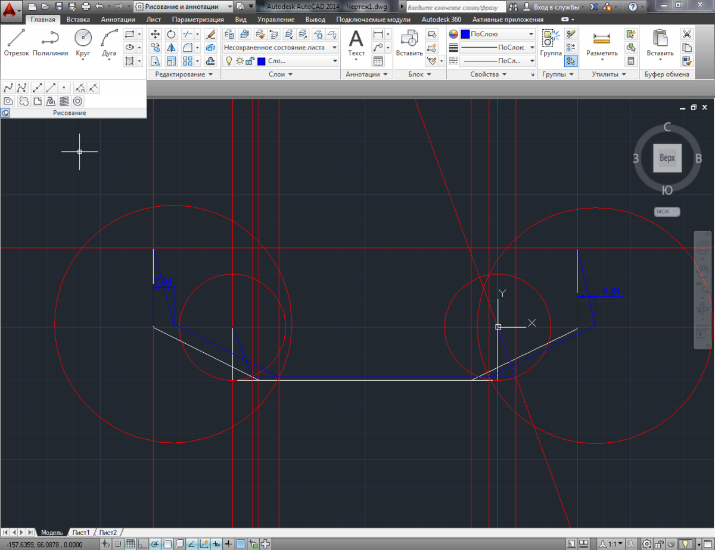Image resolution: width=715 pixels, height=550 pixels.
Task: Switch to the Вставка ribbon tab
Action: (x=78, y=20)
